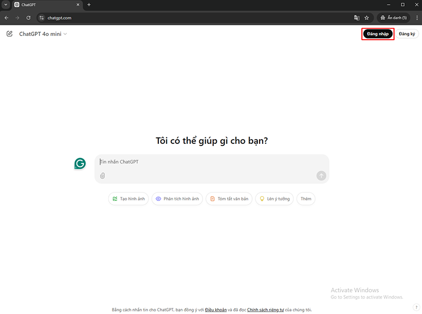
Task: Click the Đăng ký sign-up button
Action: (407, 34)
